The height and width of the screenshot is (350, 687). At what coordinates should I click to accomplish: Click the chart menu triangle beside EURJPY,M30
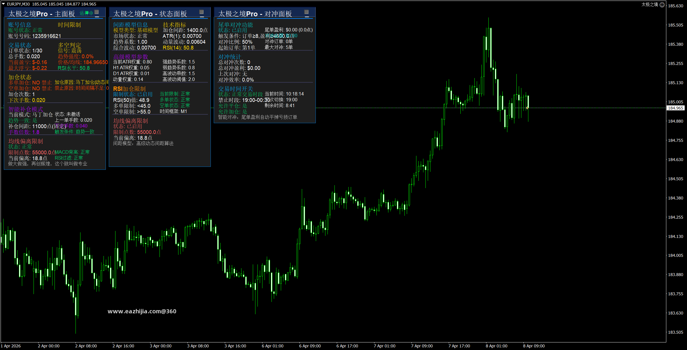click(3, 4)
